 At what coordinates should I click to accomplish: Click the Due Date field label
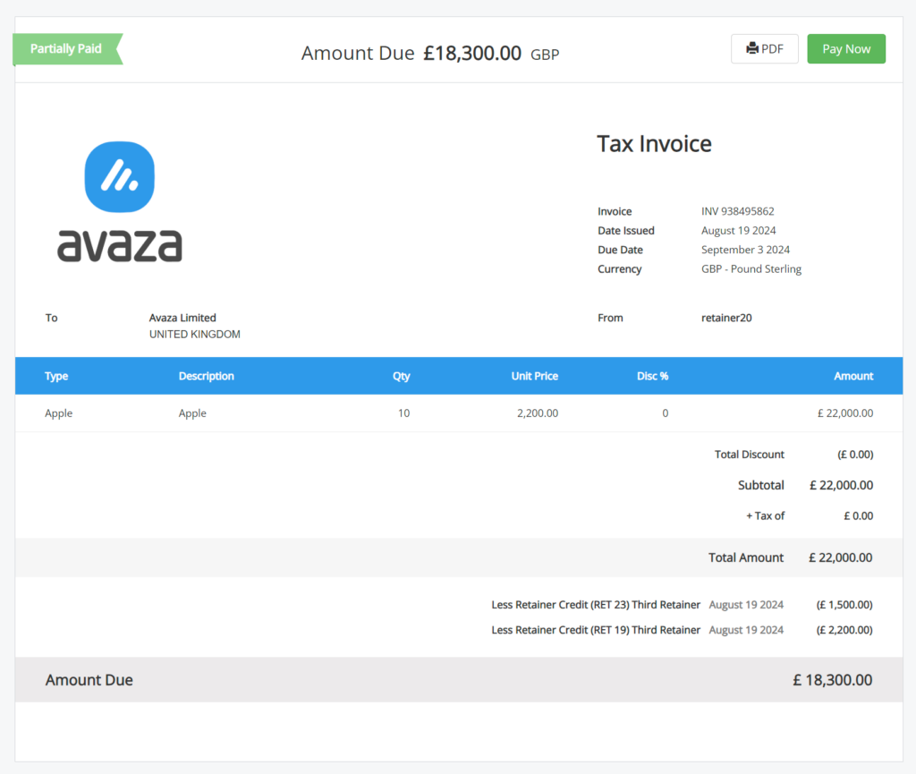point(620,250)
